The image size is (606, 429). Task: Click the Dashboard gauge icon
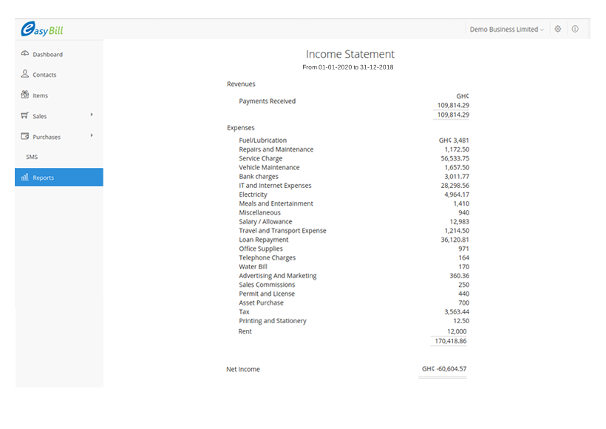[x=25, y=54]
